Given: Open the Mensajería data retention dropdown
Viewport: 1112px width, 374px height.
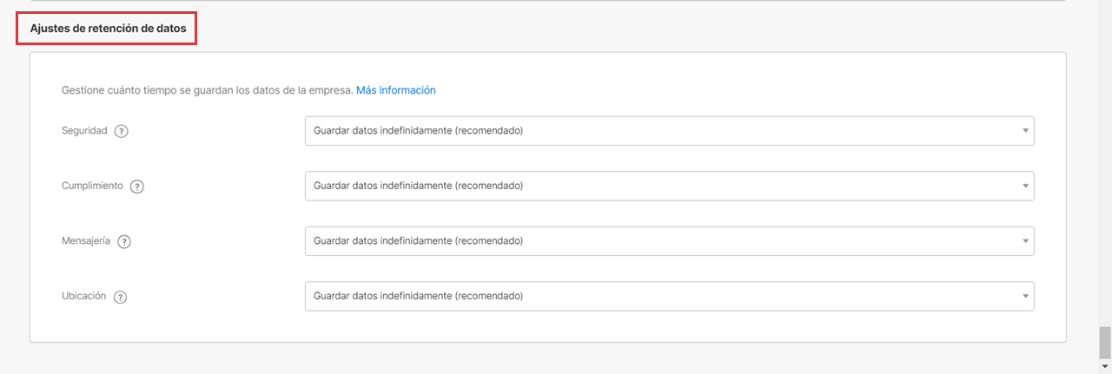Looking at the screenshot, I should [669, 240].
